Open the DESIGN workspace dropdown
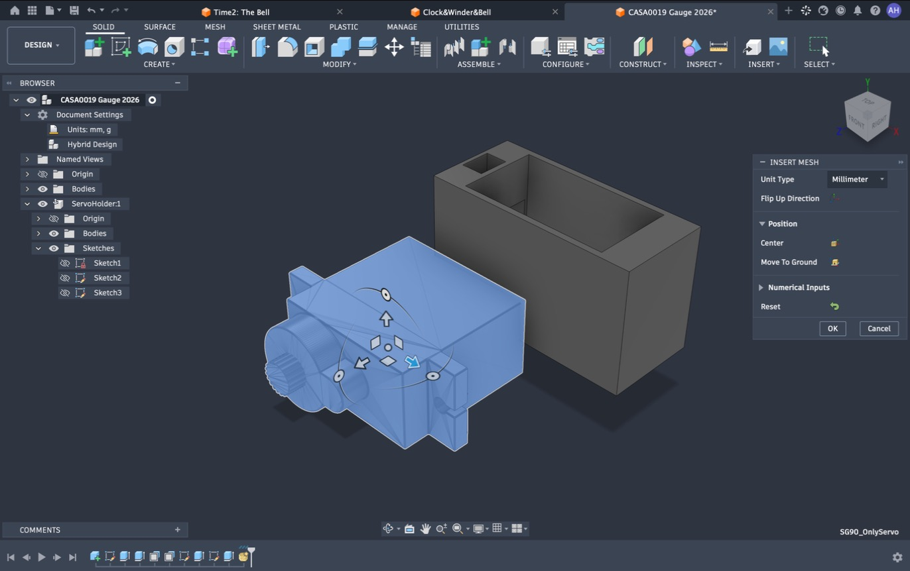The height and width of the screenshot is (571, 910). (41, 45)
